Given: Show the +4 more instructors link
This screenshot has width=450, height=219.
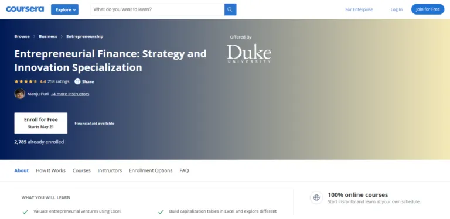Looking at the screenshot, I should pyautogui.click(x=70, y=94).
